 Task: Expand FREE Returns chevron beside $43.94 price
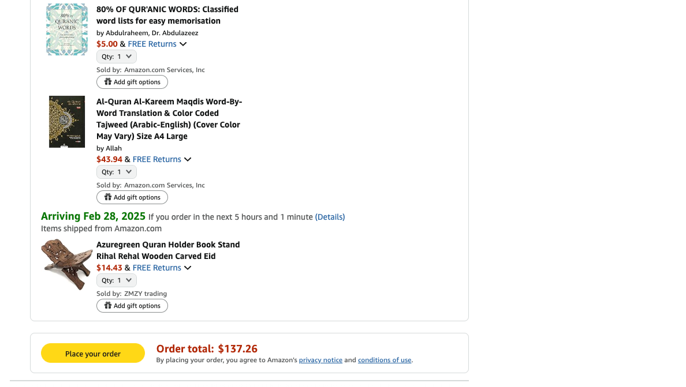[x=188, y=160]
